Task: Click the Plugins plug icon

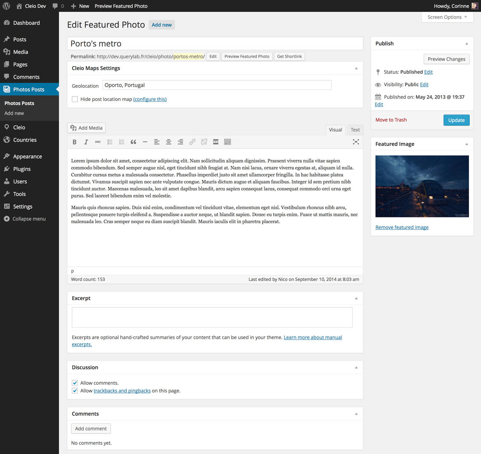Action: (x=7, y=169)
